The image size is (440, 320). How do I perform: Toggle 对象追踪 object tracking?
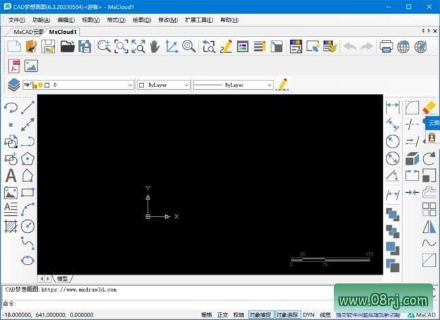287,315
